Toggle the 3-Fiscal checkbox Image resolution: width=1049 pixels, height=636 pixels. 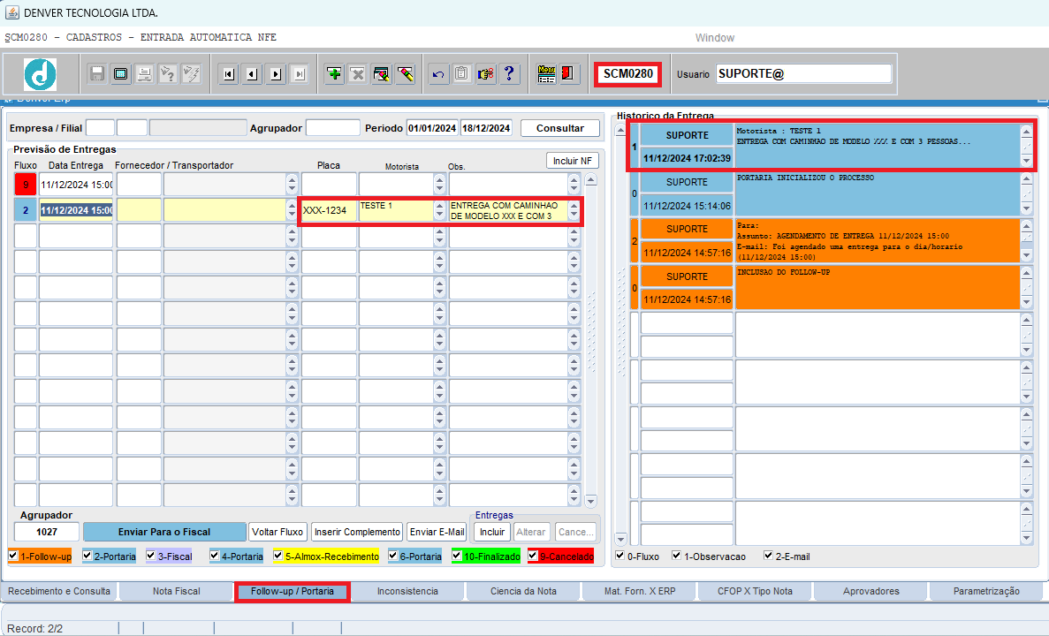pos(150,555)
